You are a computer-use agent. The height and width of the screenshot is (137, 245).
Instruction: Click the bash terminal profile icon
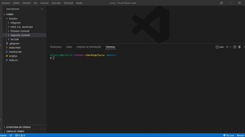pyautogui.click(x=217, y=47)
